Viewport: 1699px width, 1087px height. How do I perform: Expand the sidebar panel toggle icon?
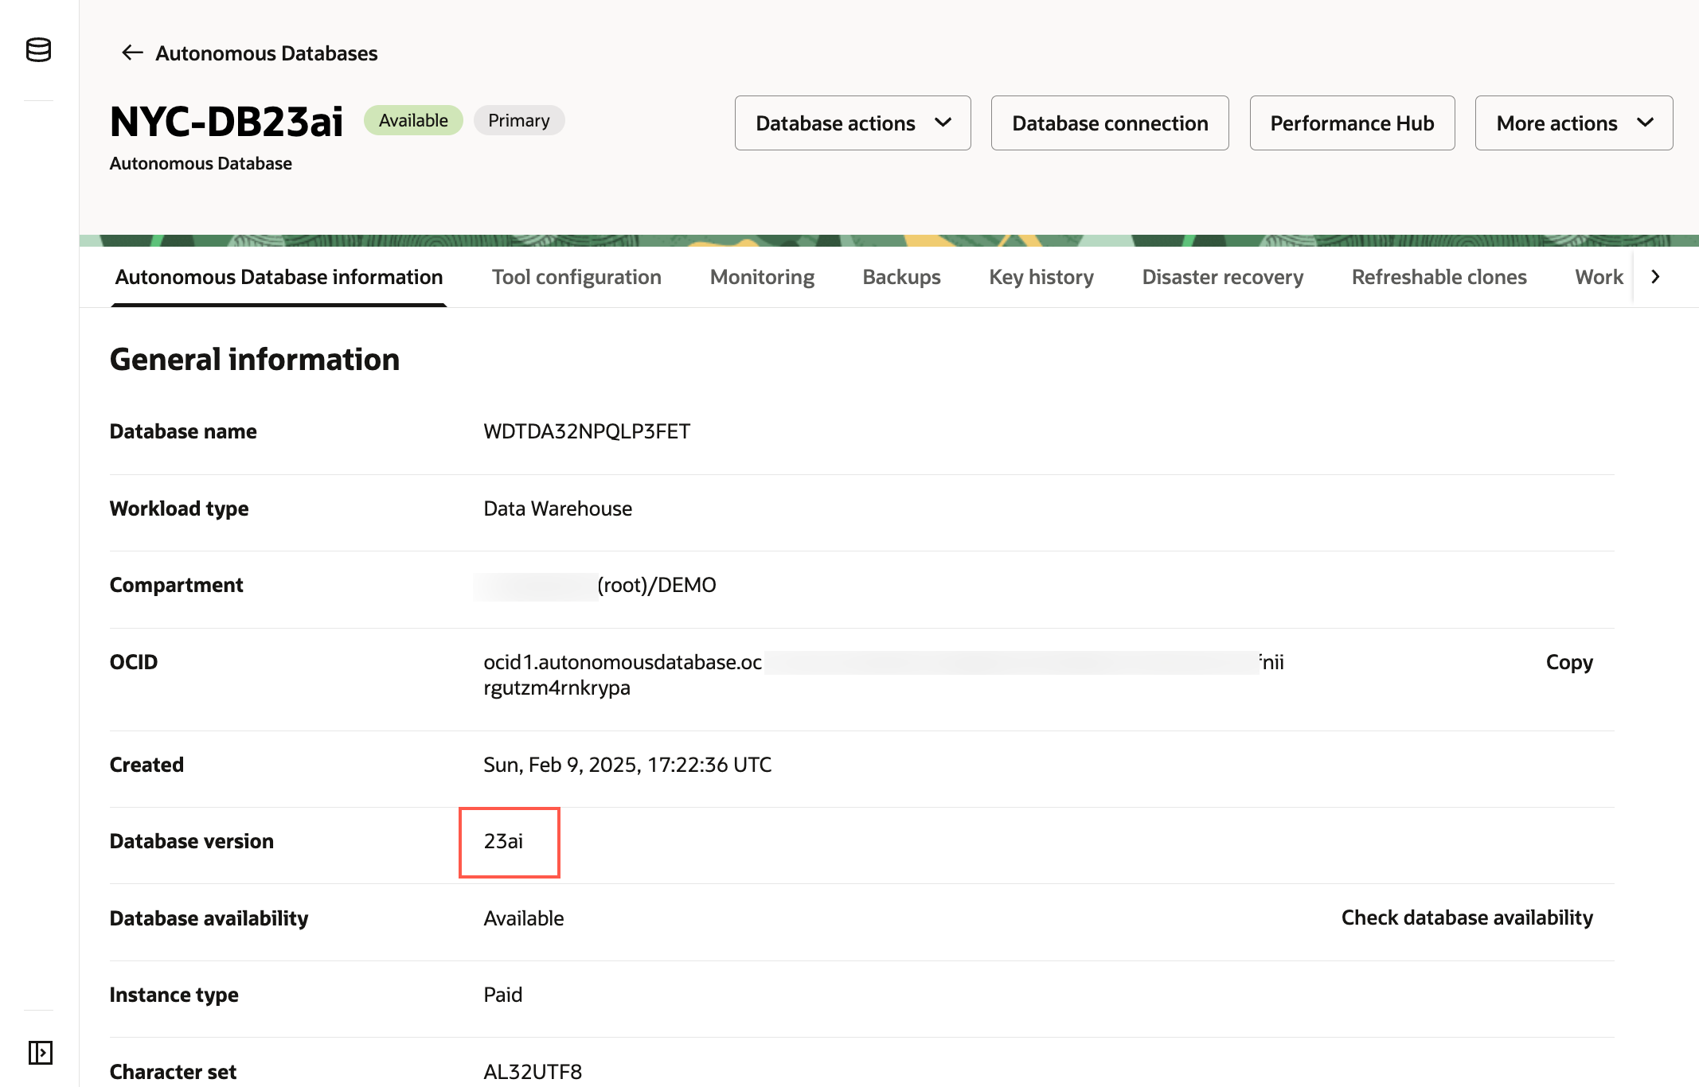(40, 1052)
